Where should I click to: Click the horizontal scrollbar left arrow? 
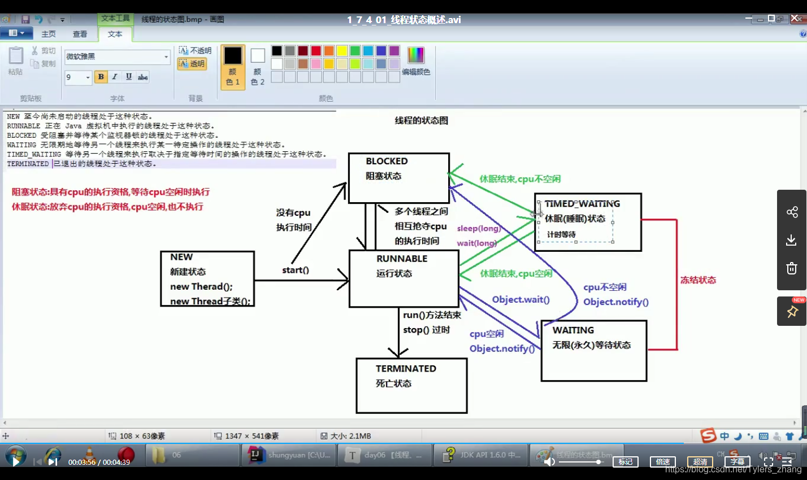[x=5, y=422]
